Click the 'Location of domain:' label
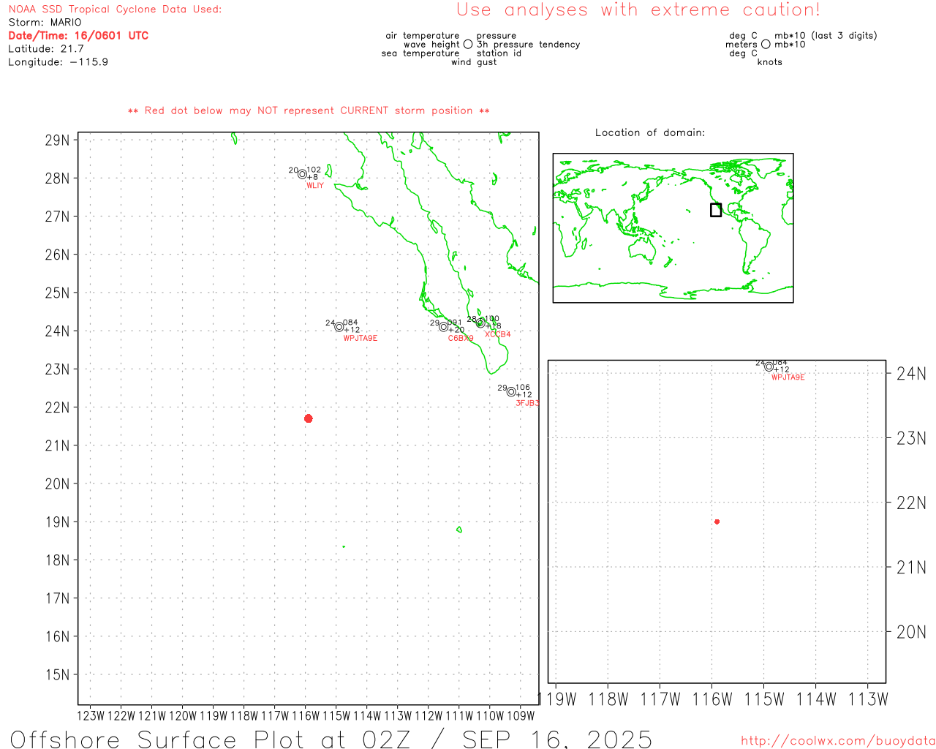The image size is (936, 749). [650, 132]
